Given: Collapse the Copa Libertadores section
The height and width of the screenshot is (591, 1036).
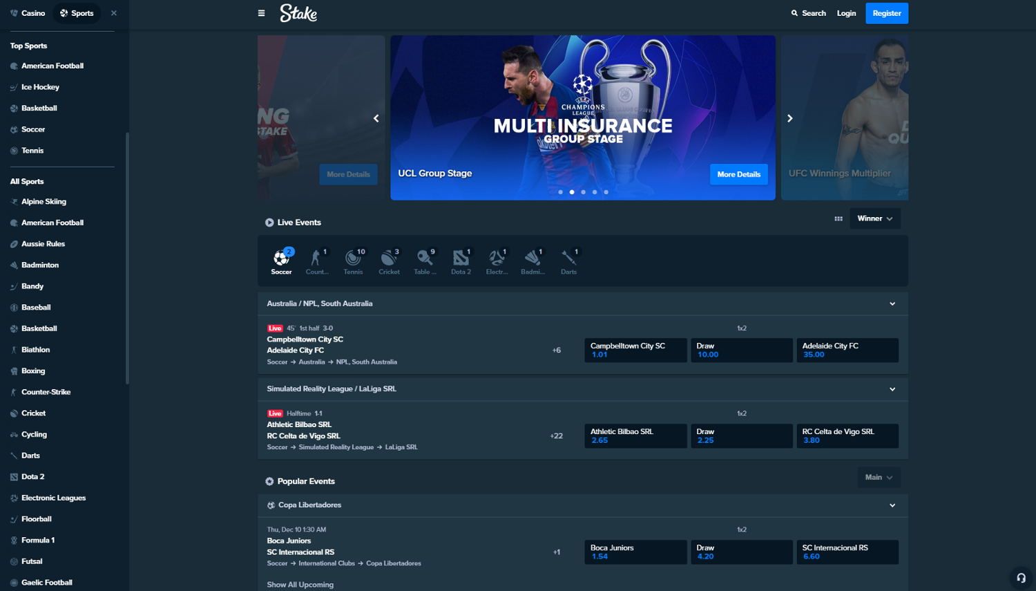Looking at the screenshot, I should pos(892,505).
